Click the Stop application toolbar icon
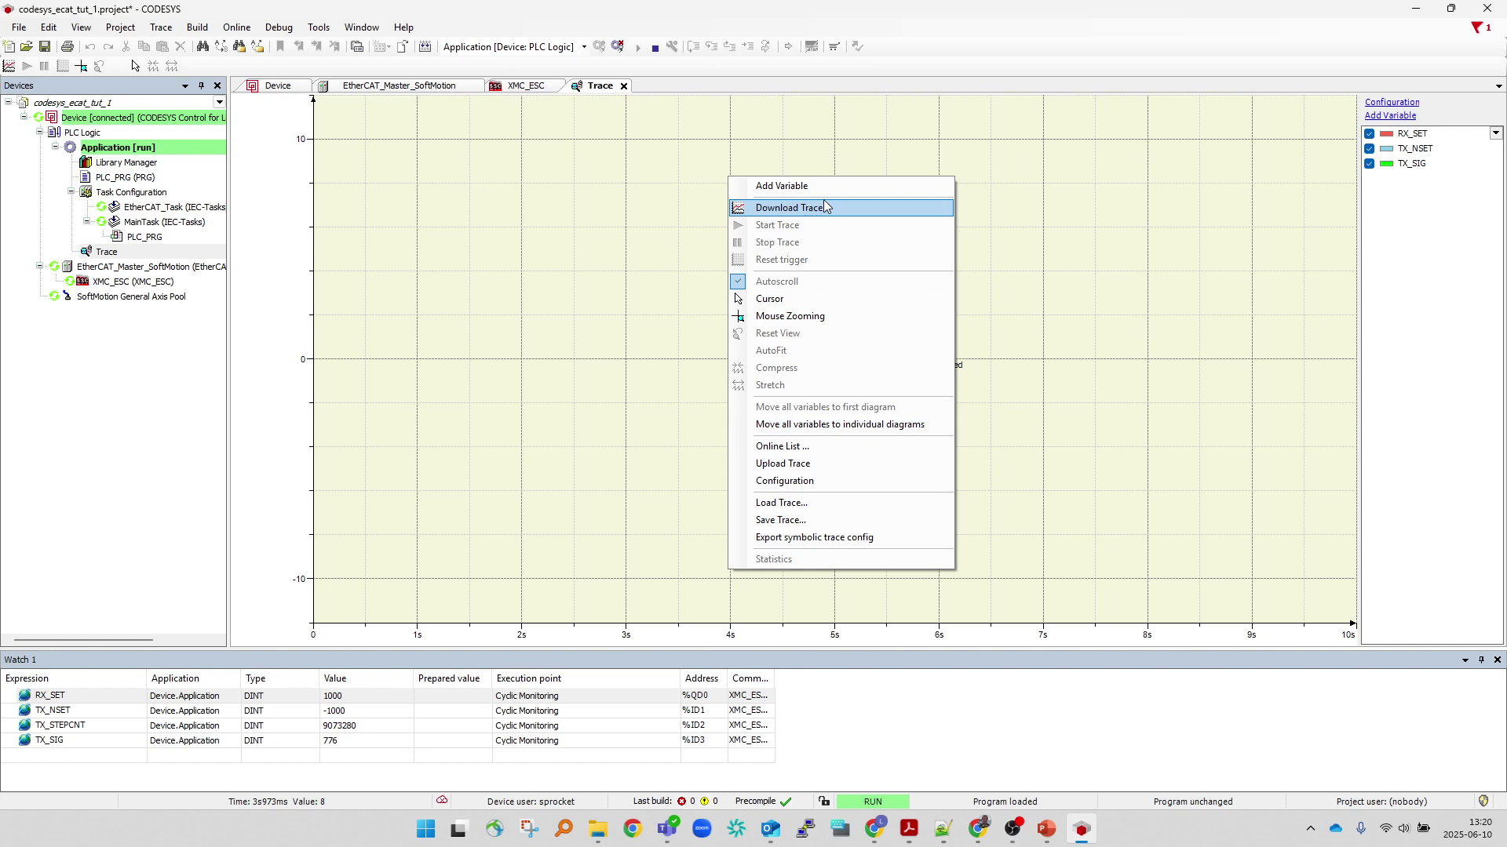The image size is (1507, 847). (655, 48)
